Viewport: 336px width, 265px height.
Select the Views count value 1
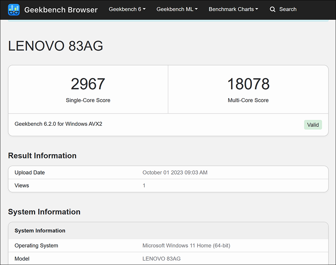(144, 185)
